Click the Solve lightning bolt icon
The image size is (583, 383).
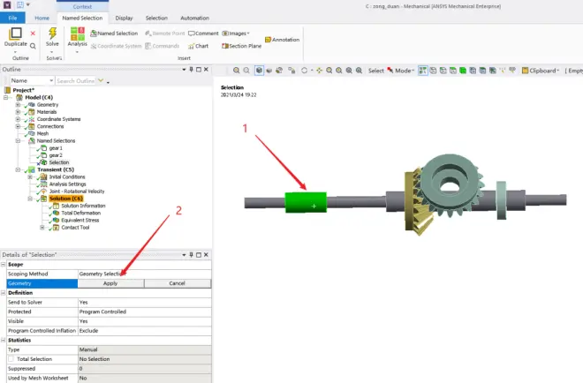click(x=52, y=34)
